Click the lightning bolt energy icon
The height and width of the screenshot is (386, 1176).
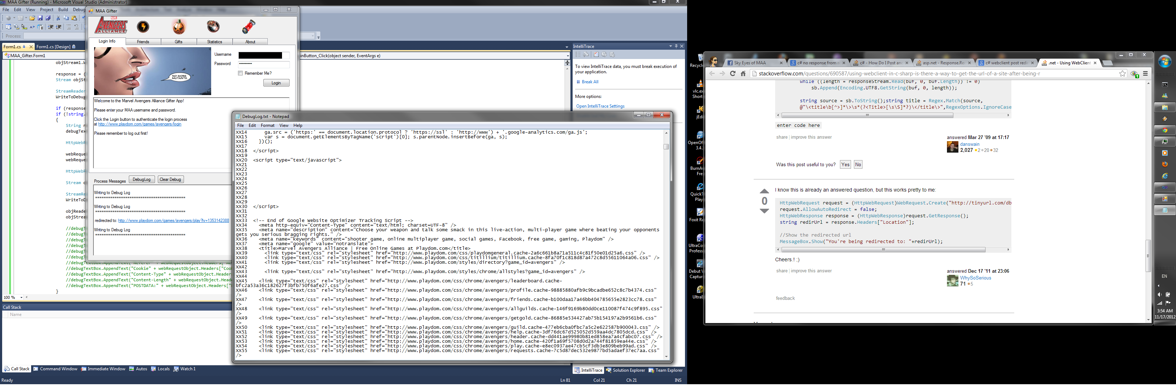tap(143, 27)
